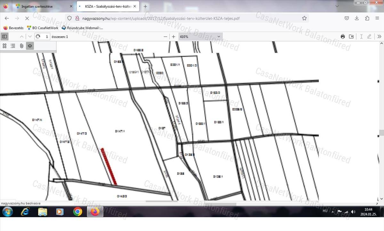Show layers in PDF sidebar
Viewport: 384px width, 231px height.
30,46
